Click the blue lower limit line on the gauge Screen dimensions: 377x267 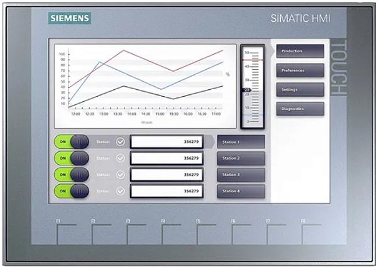pyautogui.click(x=253, y=115)
